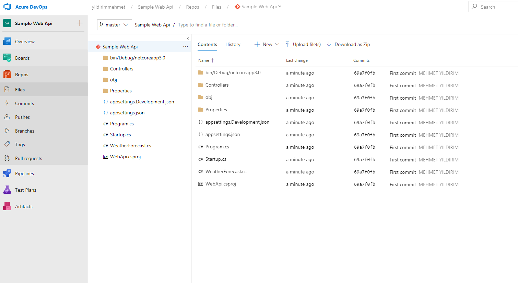
Task: Open bin/Debug/netcoreapp3.0 folder in contents list
Action: point(233,72)
